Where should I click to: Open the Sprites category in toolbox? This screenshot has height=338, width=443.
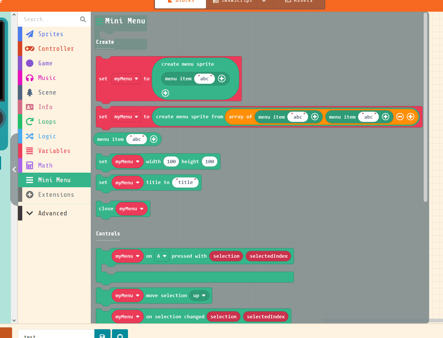click(50, 34)
